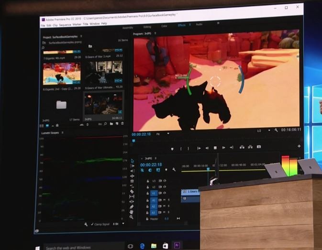Image resolution: width=322 pixels, height=250 pixels.
Task: Select the Track Select Forward tool
Action: coord(132,166)
